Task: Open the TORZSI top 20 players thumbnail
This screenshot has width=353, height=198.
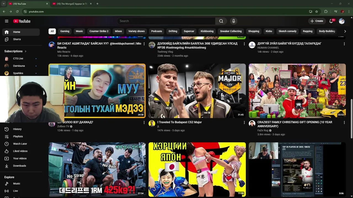Action: pos(297,169)
